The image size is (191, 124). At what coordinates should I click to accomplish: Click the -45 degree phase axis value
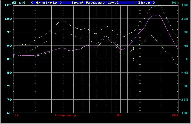[185, 73]
